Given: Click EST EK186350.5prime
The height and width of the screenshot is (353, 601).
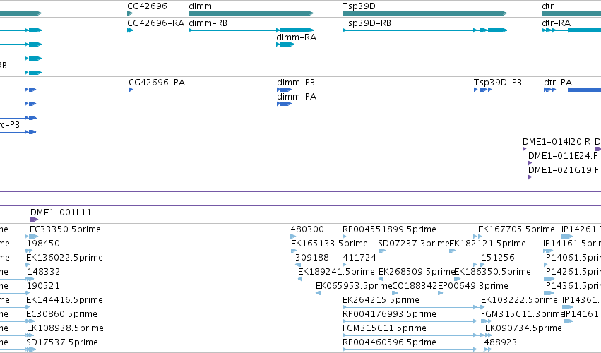Looking at the screenshot, I should (x=492, y=272).
